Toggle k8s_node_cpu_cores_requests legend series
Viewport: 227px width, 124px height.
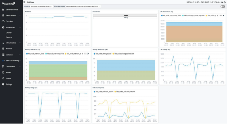coord(193,16)
